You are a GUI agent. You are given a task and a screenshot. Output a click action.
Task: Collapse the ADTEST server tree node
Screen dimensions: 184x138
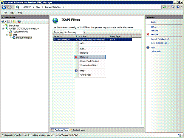3,29
